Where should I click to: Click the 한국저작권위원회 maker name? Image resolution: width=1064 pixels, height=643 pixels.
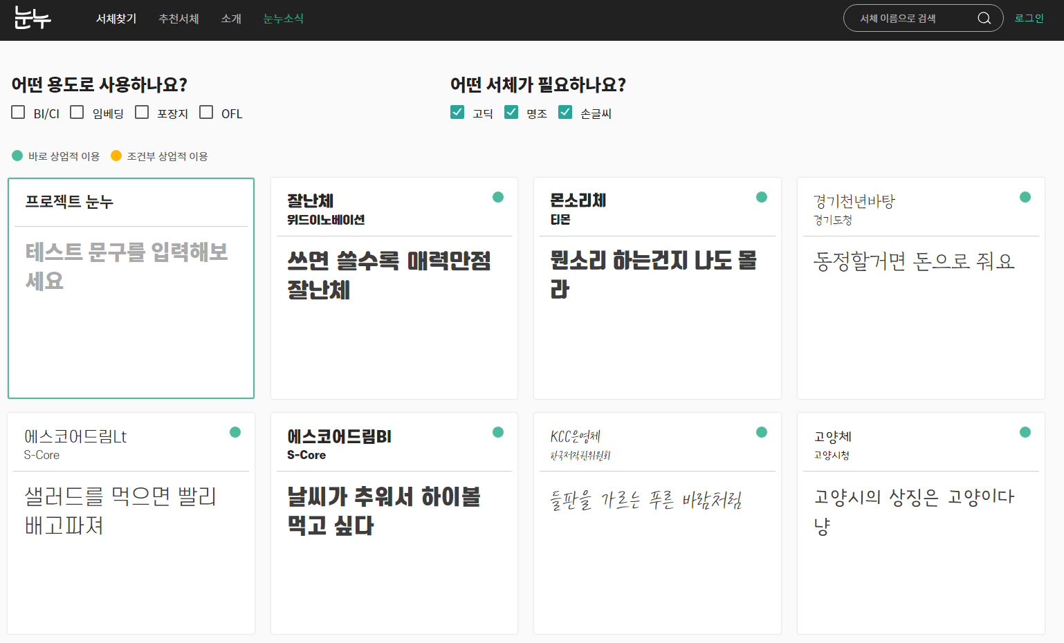[x=580, y=456]
